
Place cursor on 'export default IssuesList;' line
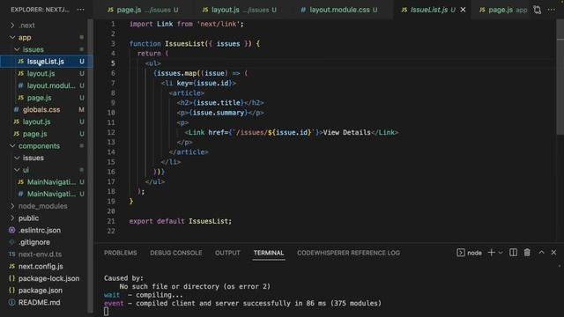(x=181, y=221)
